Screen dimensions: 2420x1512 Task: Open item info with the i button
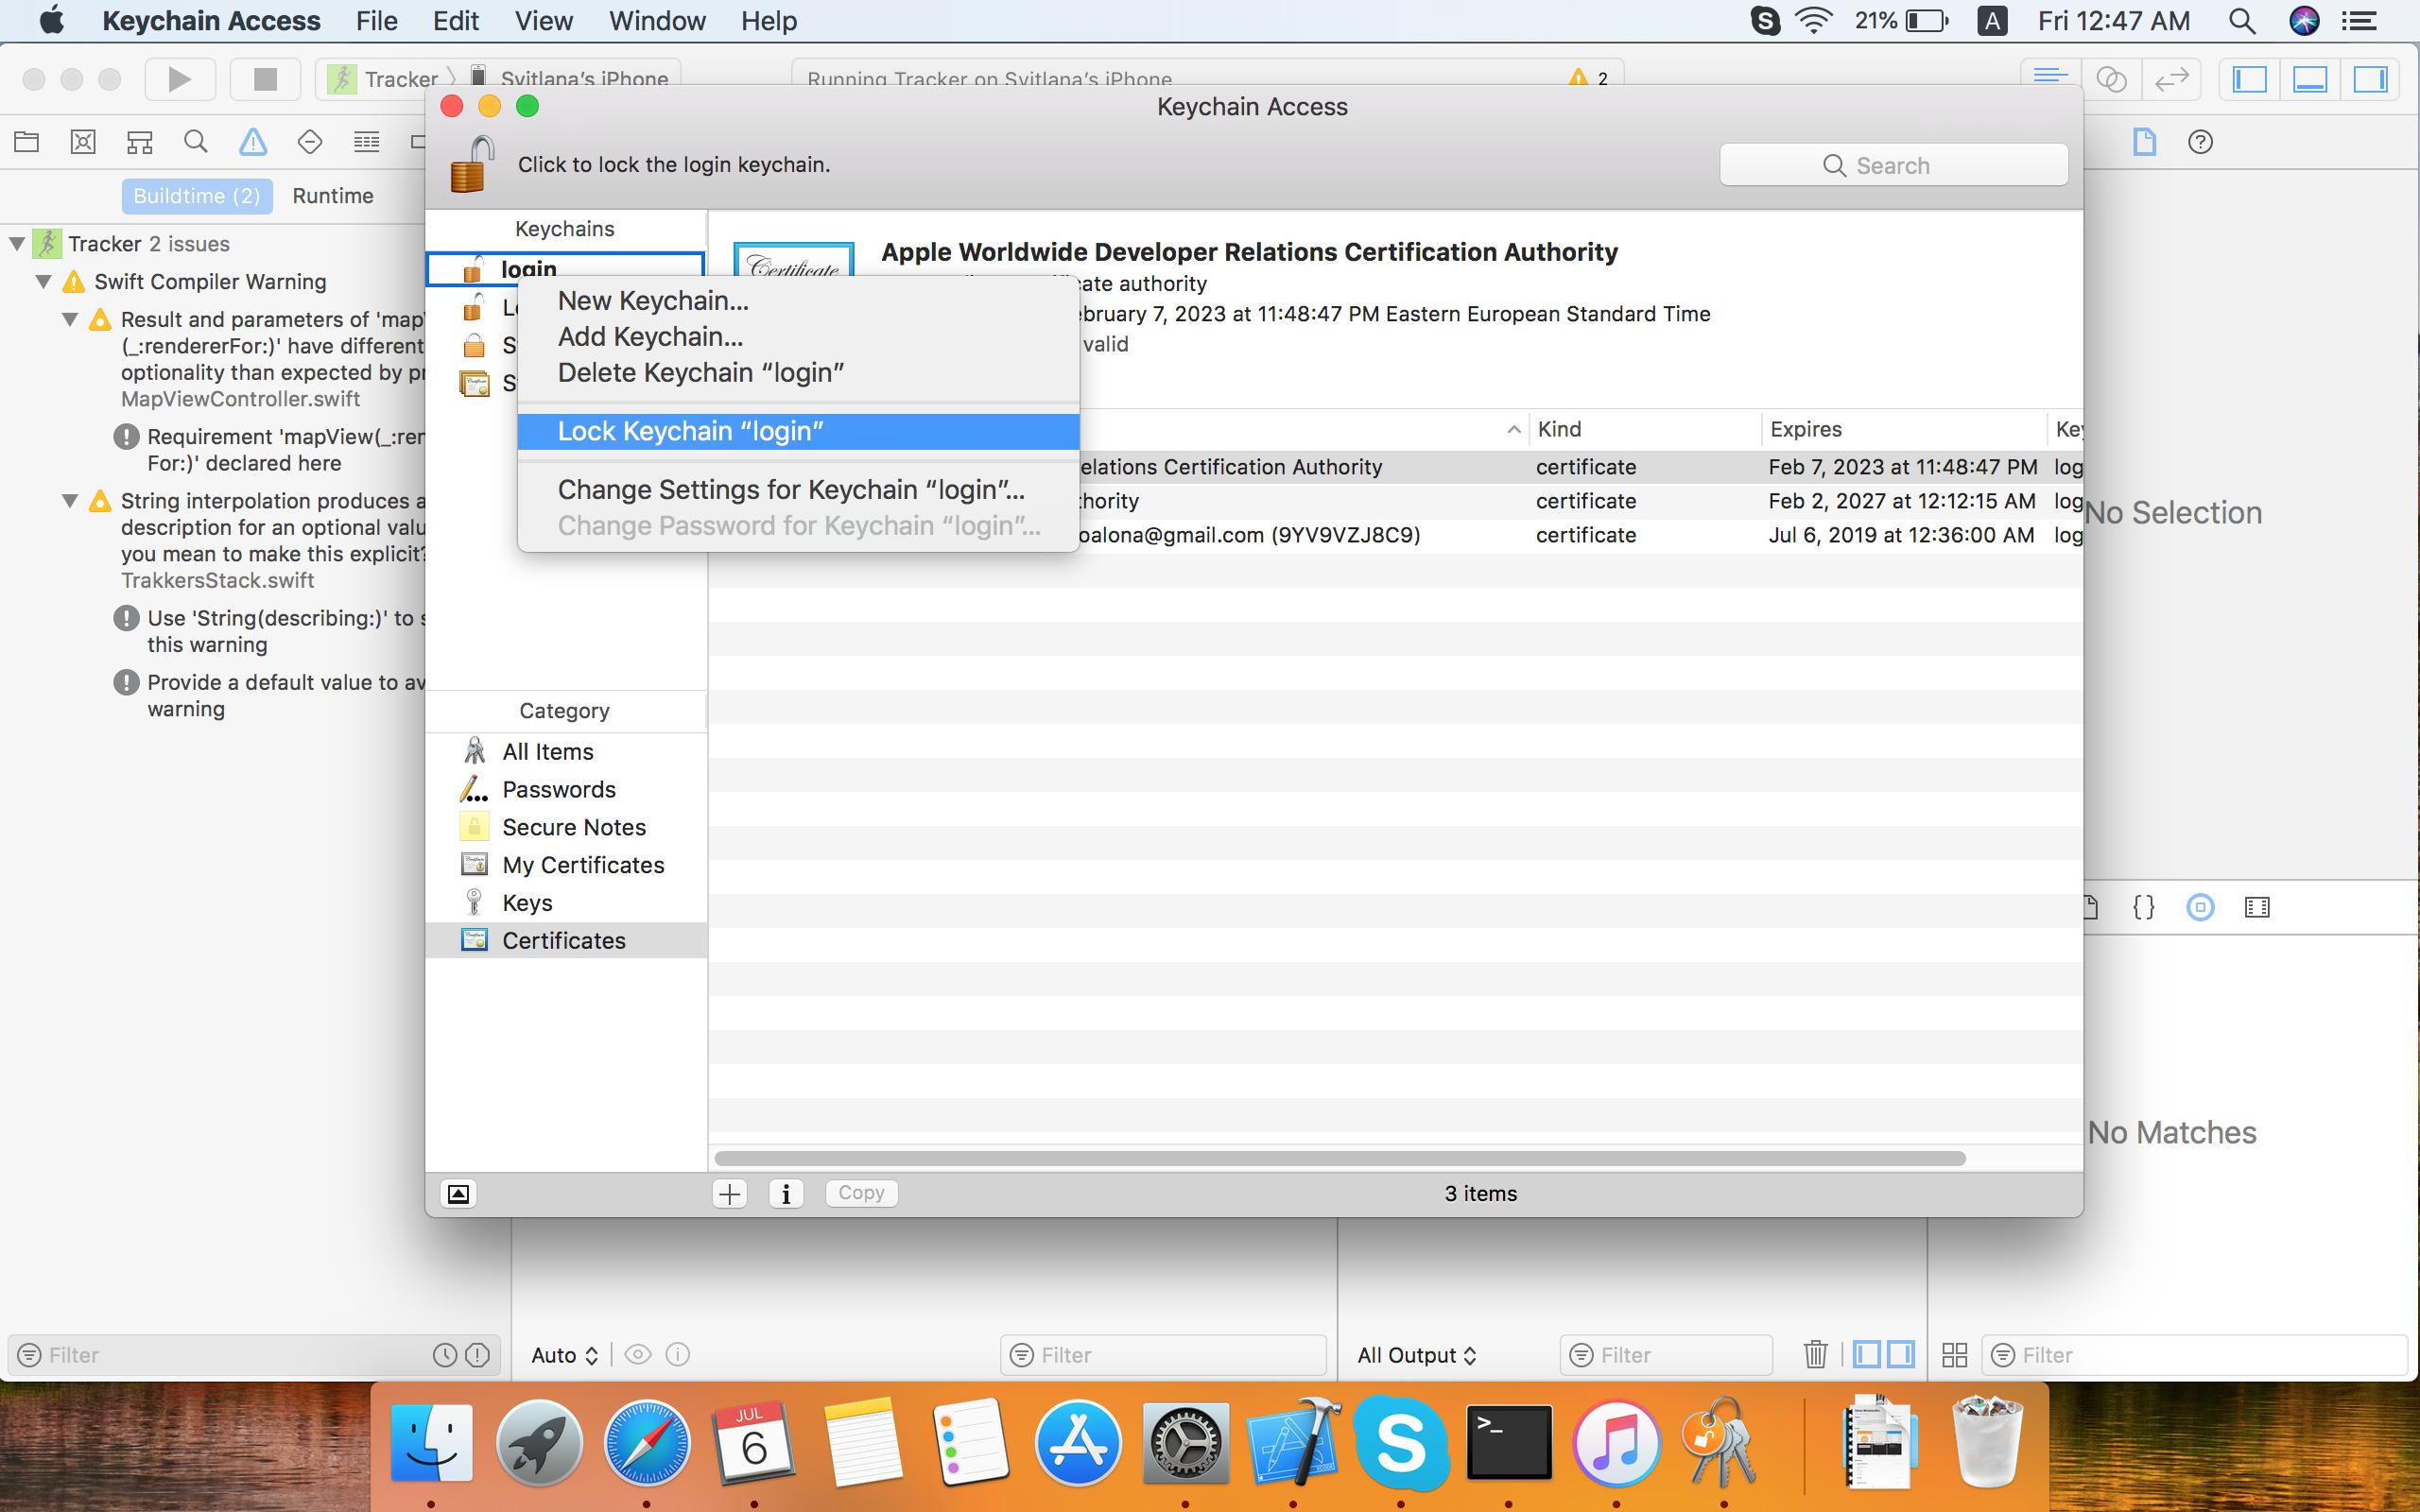click(786, 1192)
